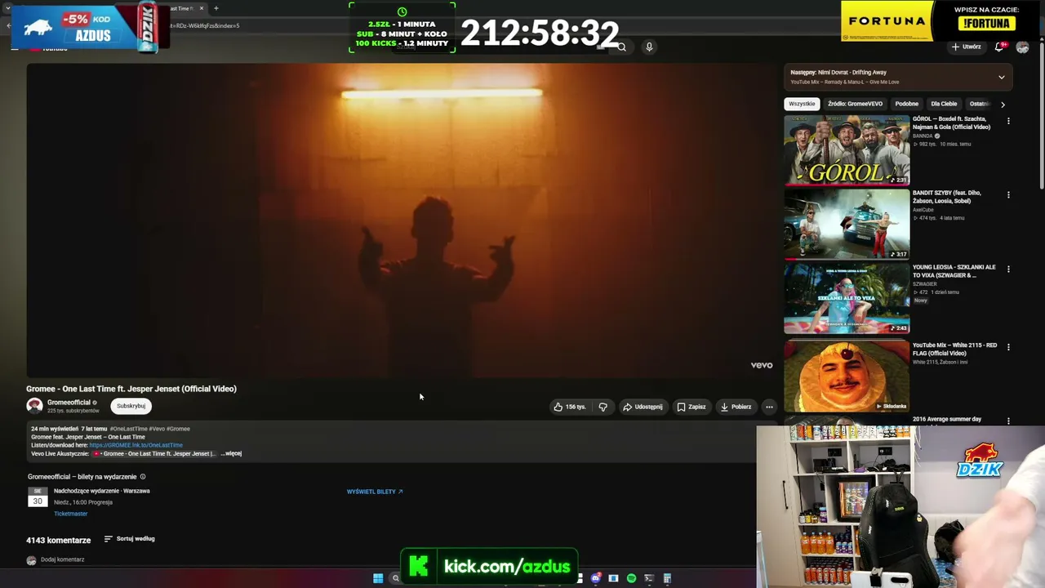
Task: Open options for 2016 Average summer day
Action: [1008, 421]
